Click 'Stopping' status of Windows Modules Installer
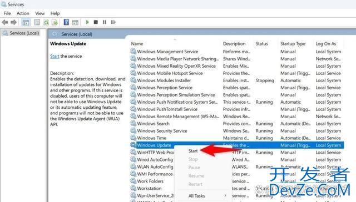The image size is (356, 202). point(265,80)
